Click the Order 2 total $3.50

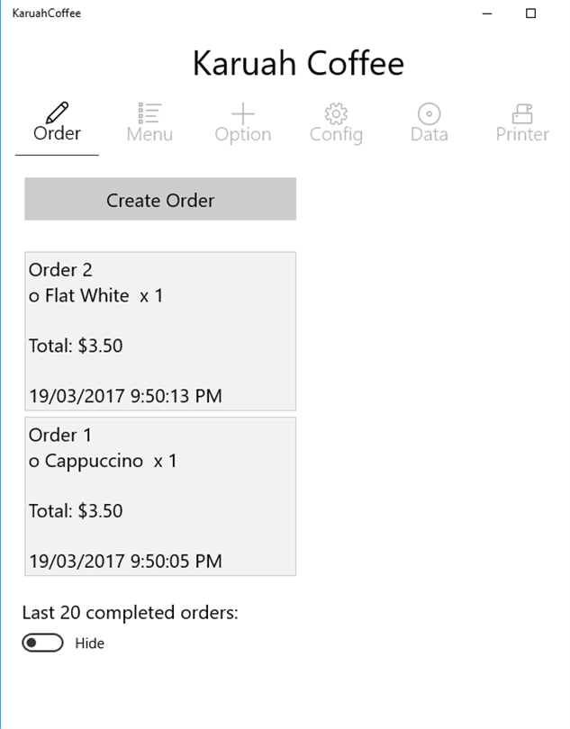76,346
